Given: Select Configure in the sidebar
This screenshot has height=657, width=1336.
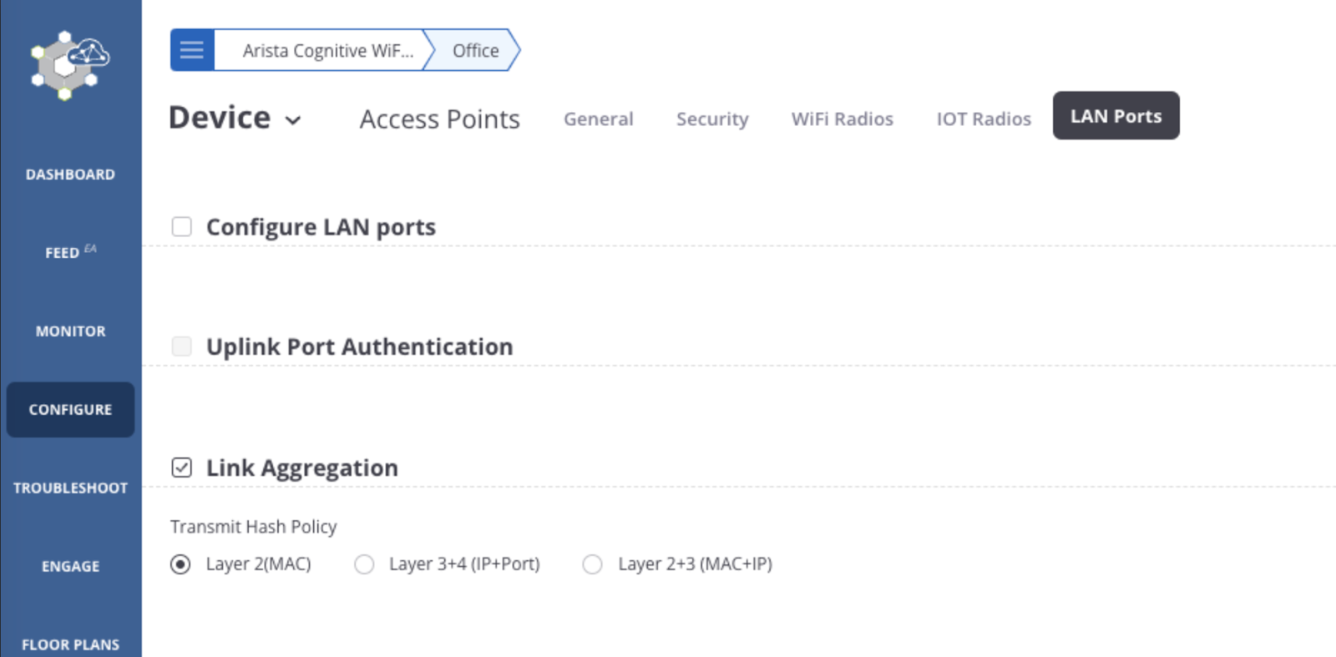Looking at the screenshot, I should [69, 409].
